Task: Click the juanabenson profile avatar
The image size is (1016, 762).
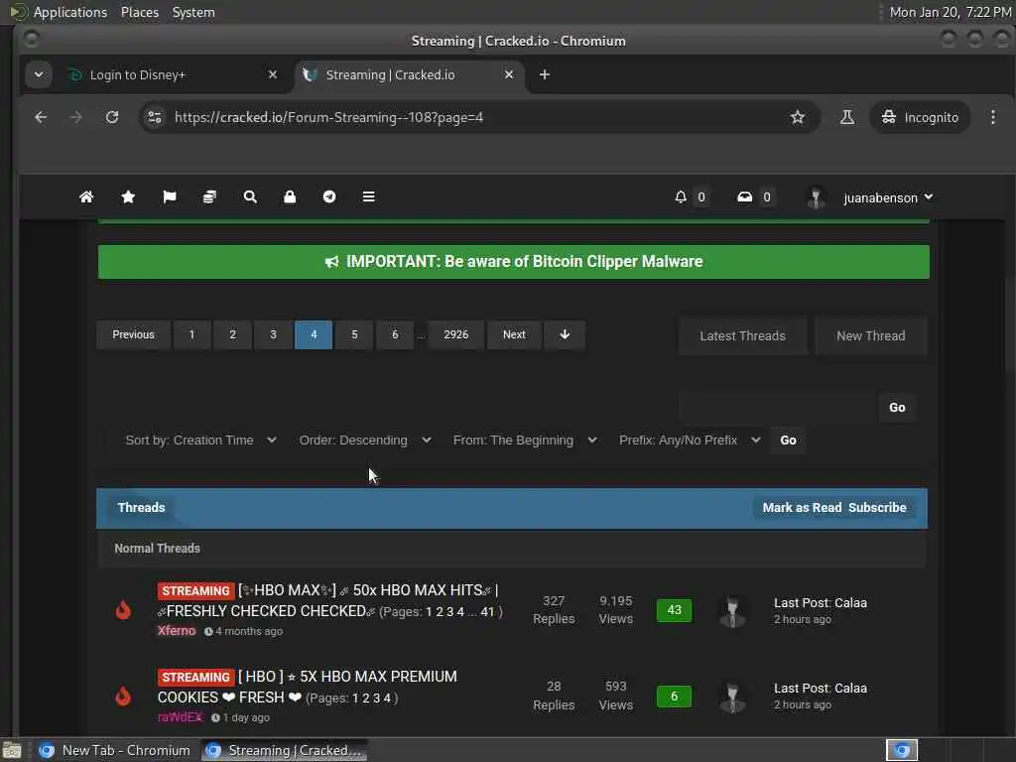Action: coord(816,197)
